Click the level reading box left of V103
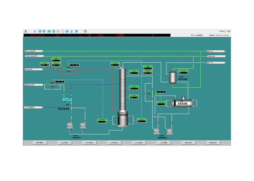254x181 pixels. (x=161, y=103)
